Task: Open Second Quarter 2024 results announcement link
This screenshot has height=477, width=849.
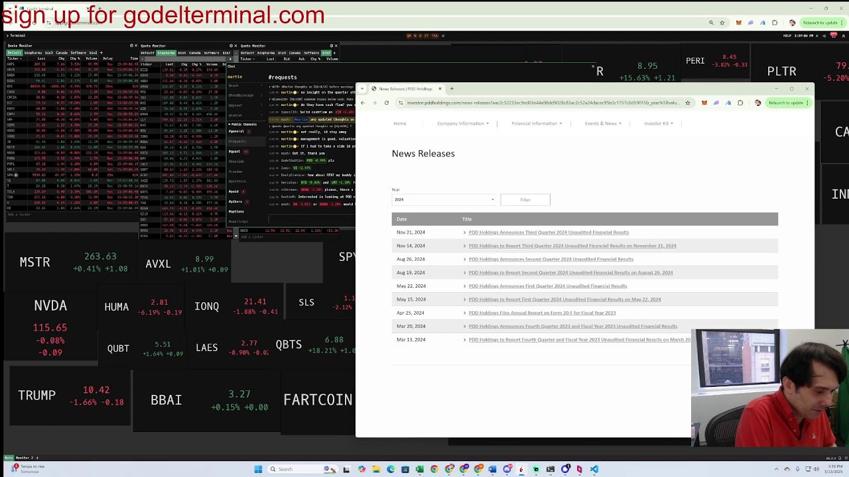Action: point(551,259)
